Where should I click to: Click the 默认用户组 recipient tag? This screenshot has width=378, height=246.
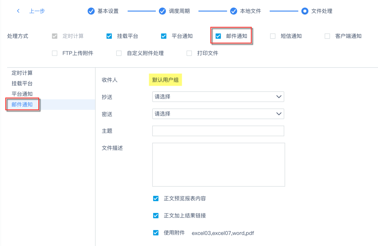(165, 80)
